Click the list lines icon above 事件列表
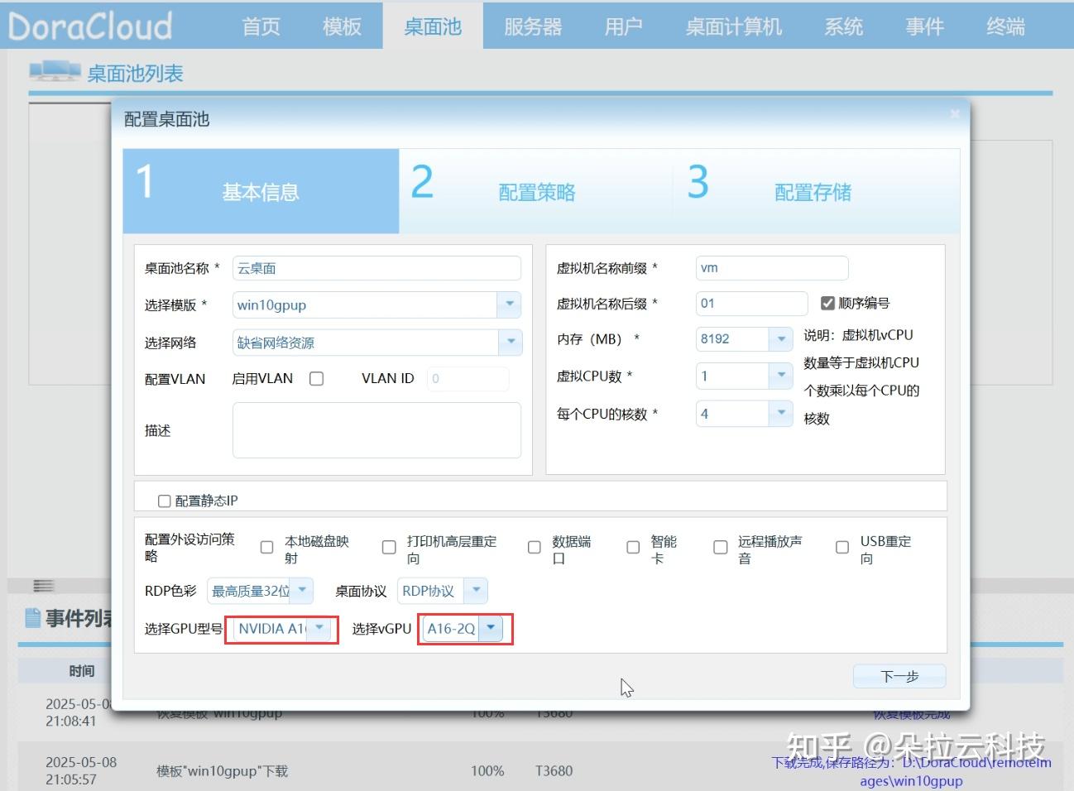This screenshot has width=1074, height=791. click(x=43, y=585)
